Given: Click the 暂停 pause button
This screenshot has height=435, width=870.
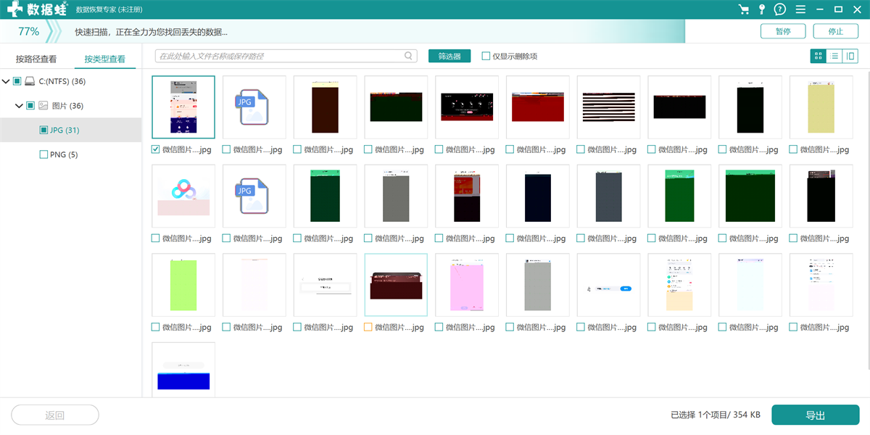Looking at the screenshot, I should click(x=783, y=31).
